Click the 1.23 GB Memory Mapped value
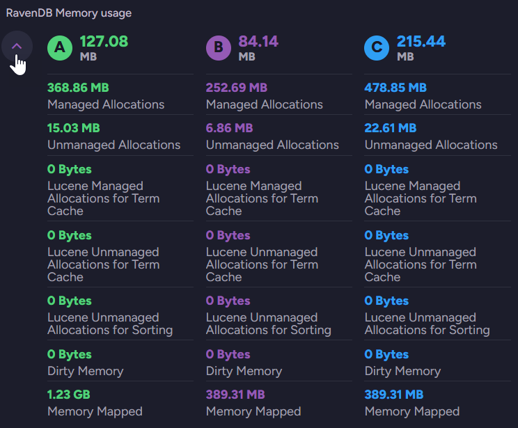This screenshot has width=518, height=428. click(x=69, y=395)
